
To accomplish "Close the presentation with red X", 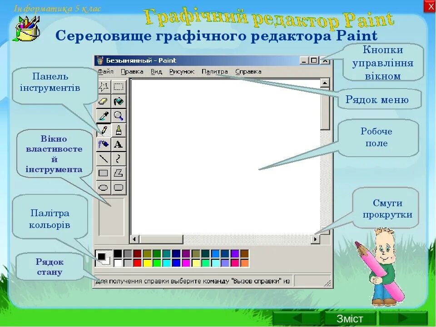I will point(430,6).
